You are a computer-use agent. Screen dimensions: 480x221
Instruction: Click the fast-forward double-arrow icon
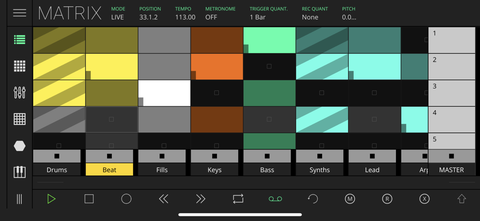(x=201, y=199)
